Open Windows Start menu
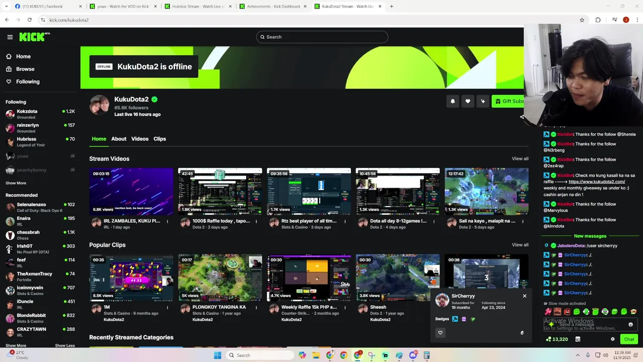 [x=218, y=355]
